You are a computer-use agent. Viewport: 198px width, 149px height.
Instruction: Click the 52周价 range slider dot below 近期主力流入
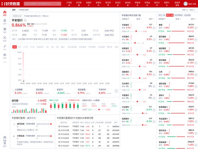click(x=99, y=110)
